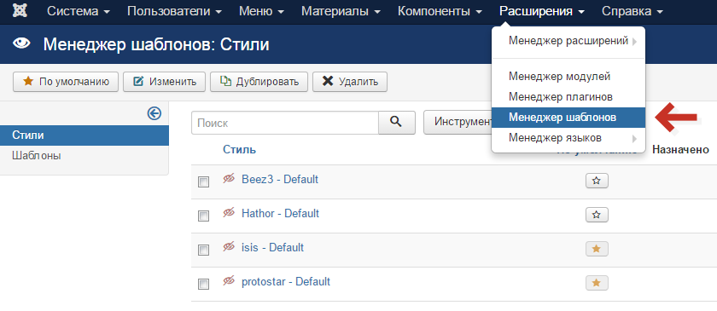Click the По умолчанию toolbar button
Image resolution: width=717 pixels, height=311 pixels.
(x=66, y=82)
